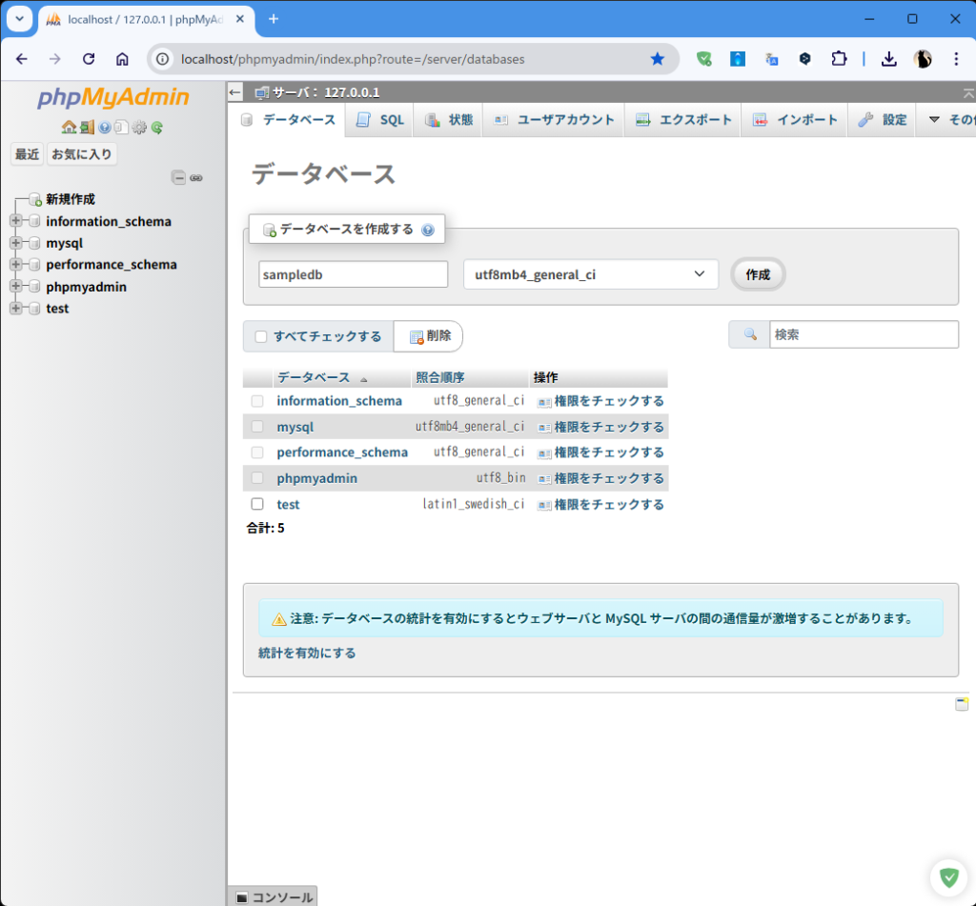Expand the performance_schema tree node
This screenshot has width=976, height=906.
click(15, 265)
